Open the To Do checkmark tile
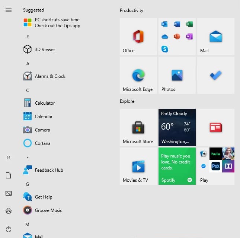 tap(216, 75)
